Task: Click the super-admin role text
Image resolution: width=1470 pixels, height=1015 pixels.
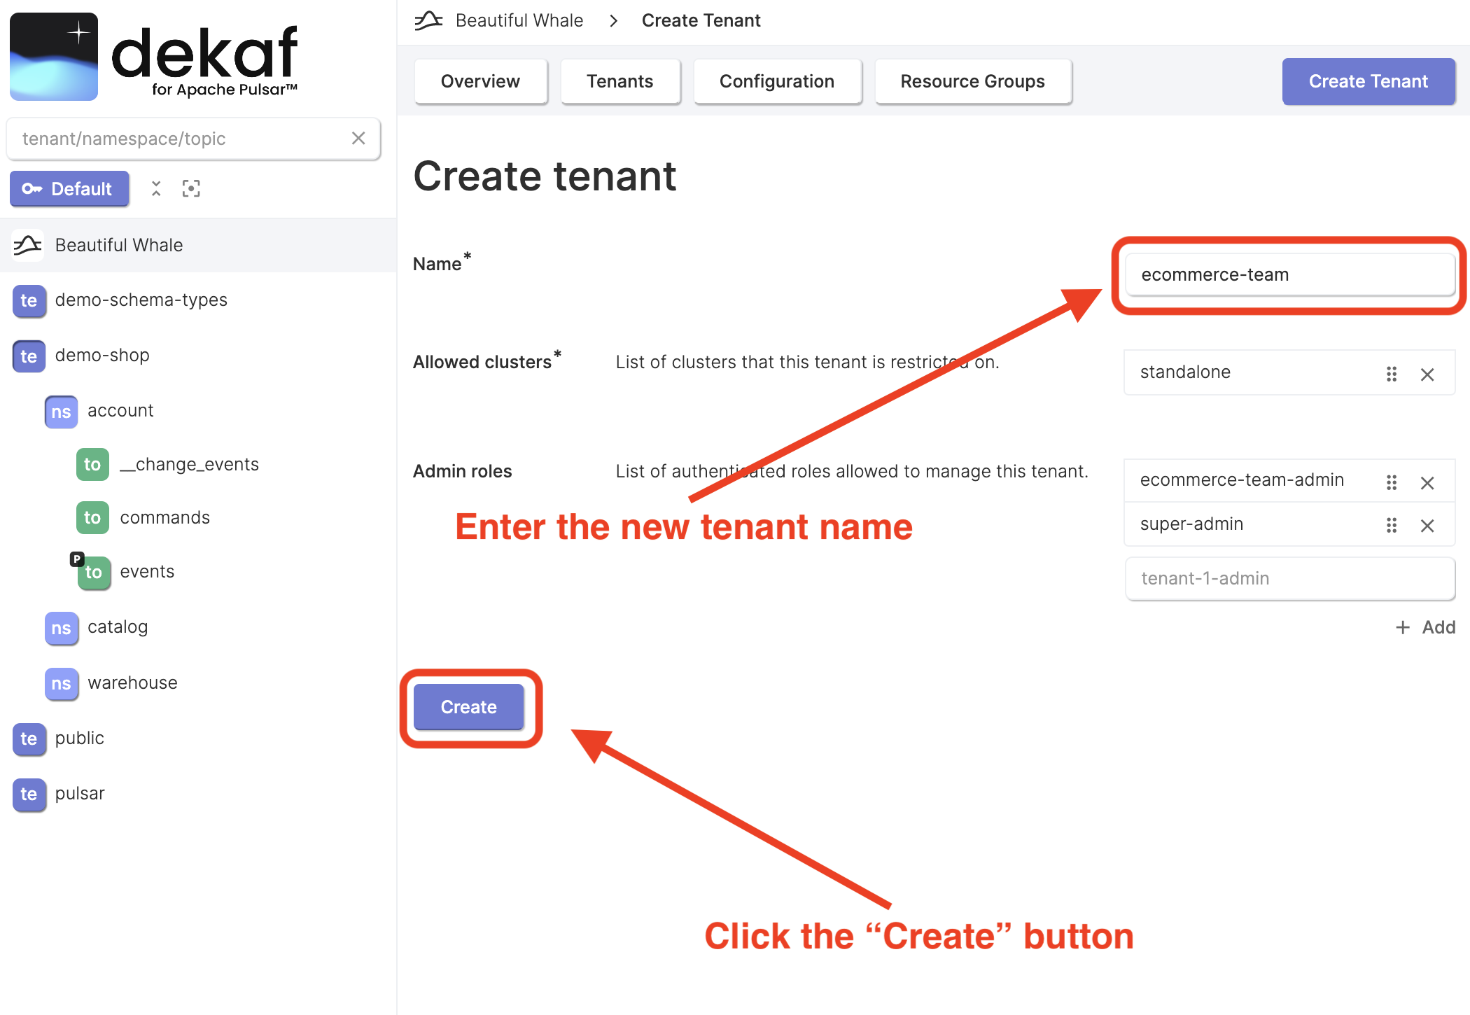Action: point(1191,524)
